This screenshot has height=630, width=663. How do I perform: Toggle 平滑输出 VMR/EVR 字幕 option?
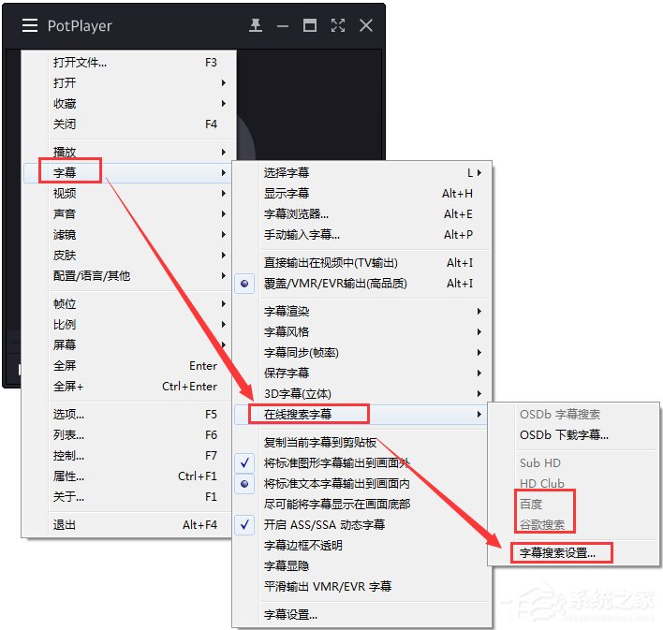coord(362,587)
